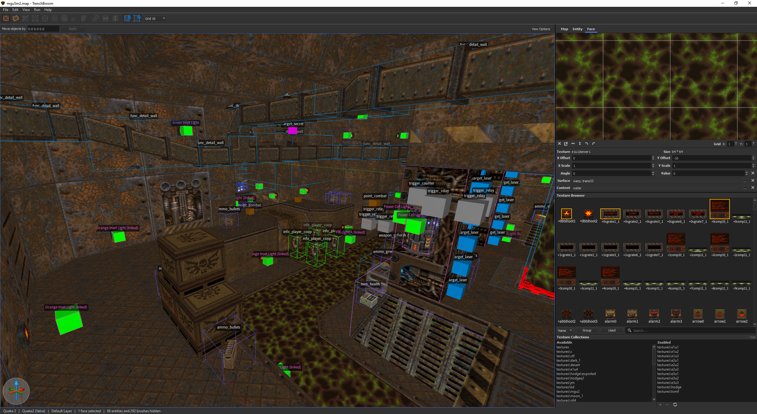Select the alarm0 texture thumbnail
The height and width of the screenshot is (414, 757).
point(610,314)
